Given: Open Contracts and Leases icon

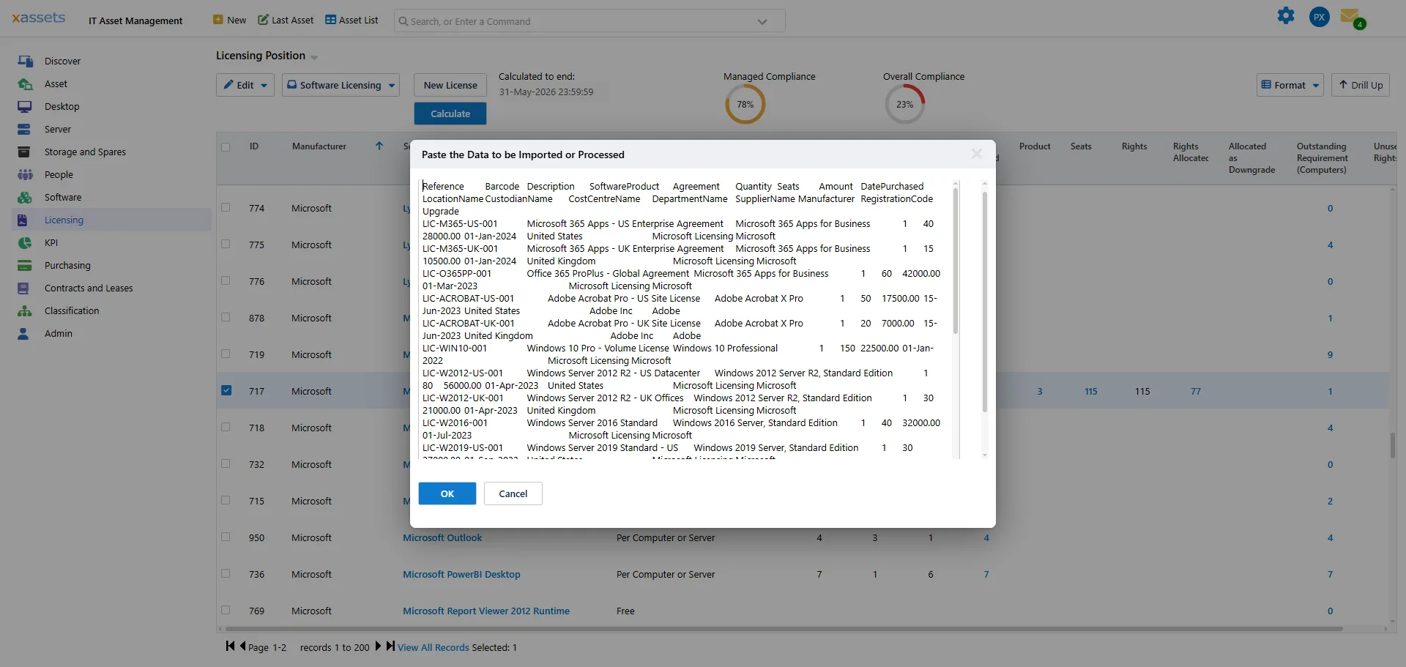Looking at the screenshot, I should (23, 288).
